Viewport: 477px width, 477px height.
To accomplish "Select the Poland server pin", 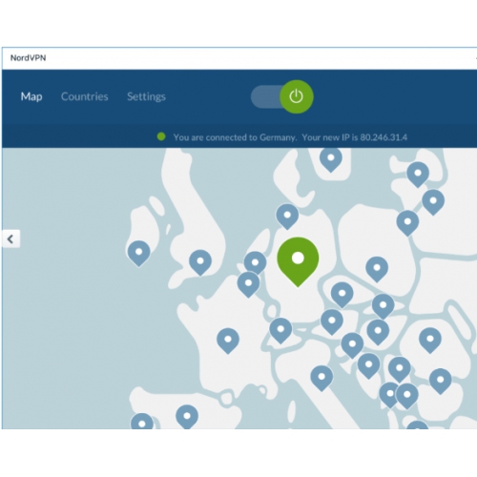I will [x=377, y=269].
